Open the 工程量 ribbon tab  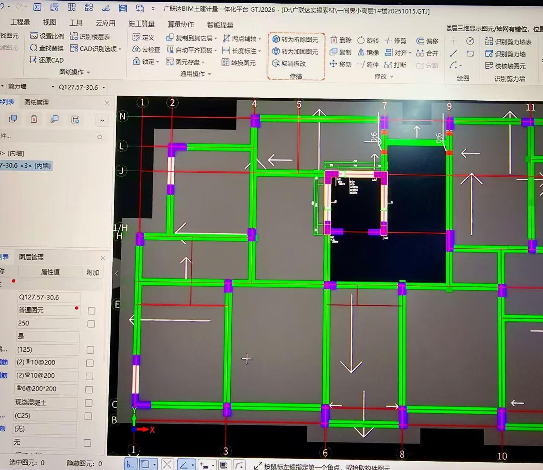(x=20, y=22)
